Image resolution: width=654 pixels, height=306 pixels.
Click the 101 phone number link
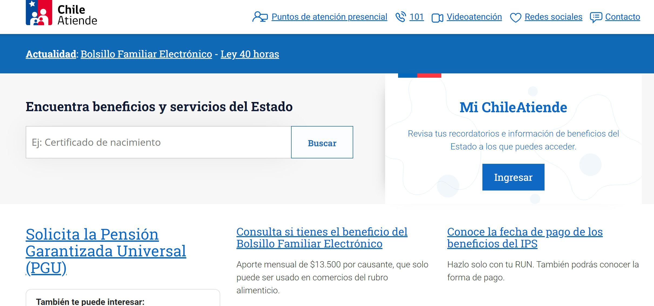pos(416,17)
